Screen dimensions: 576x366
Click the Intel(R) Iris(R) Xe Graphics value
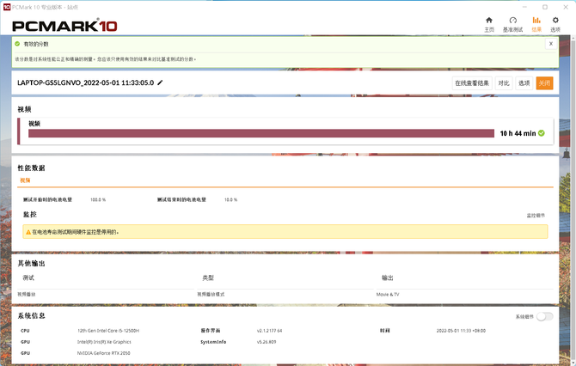click(104, 342)
